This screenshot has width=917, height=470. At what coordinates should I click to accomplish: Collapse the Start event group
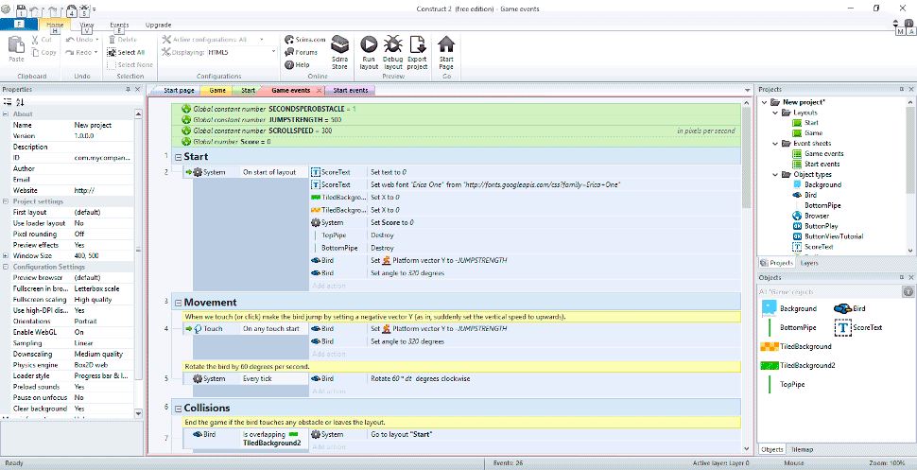click(x=178, y=157)
